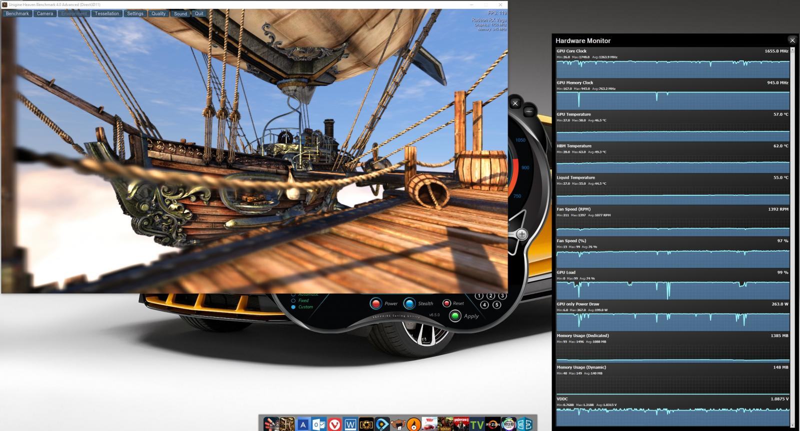Open Vivaldi browser from the dock

[334, 425]
